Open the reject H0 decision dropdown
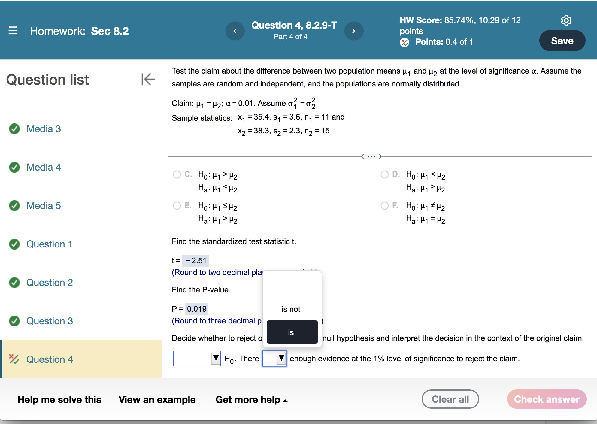This screenshot has width=597, height=424. point(197,358)
